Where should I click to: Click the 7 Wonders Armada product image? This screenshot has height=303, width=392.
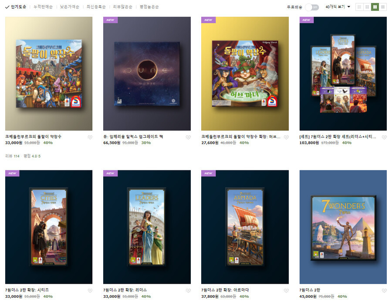click(x=245, y=227)
